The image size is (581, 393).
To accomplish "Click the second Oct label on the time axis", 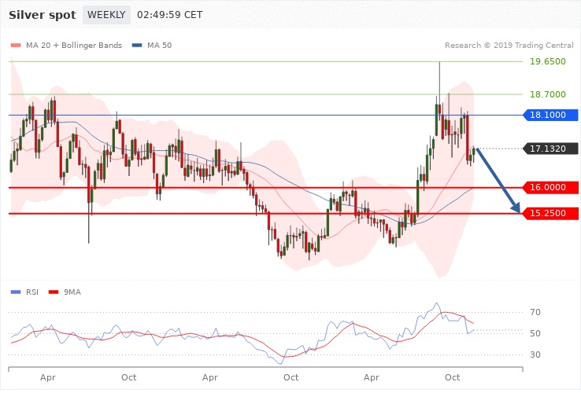I will (290, 377).
